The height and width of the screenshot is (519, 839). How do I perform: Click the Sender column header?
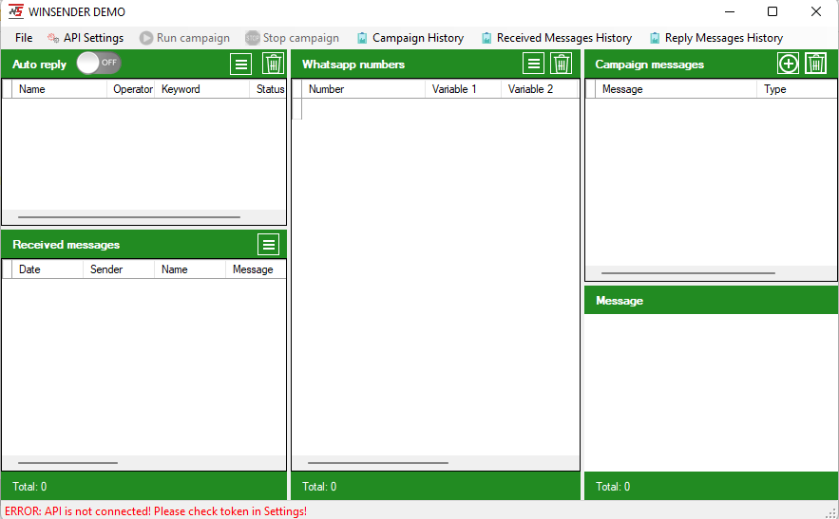pos(119,269)
